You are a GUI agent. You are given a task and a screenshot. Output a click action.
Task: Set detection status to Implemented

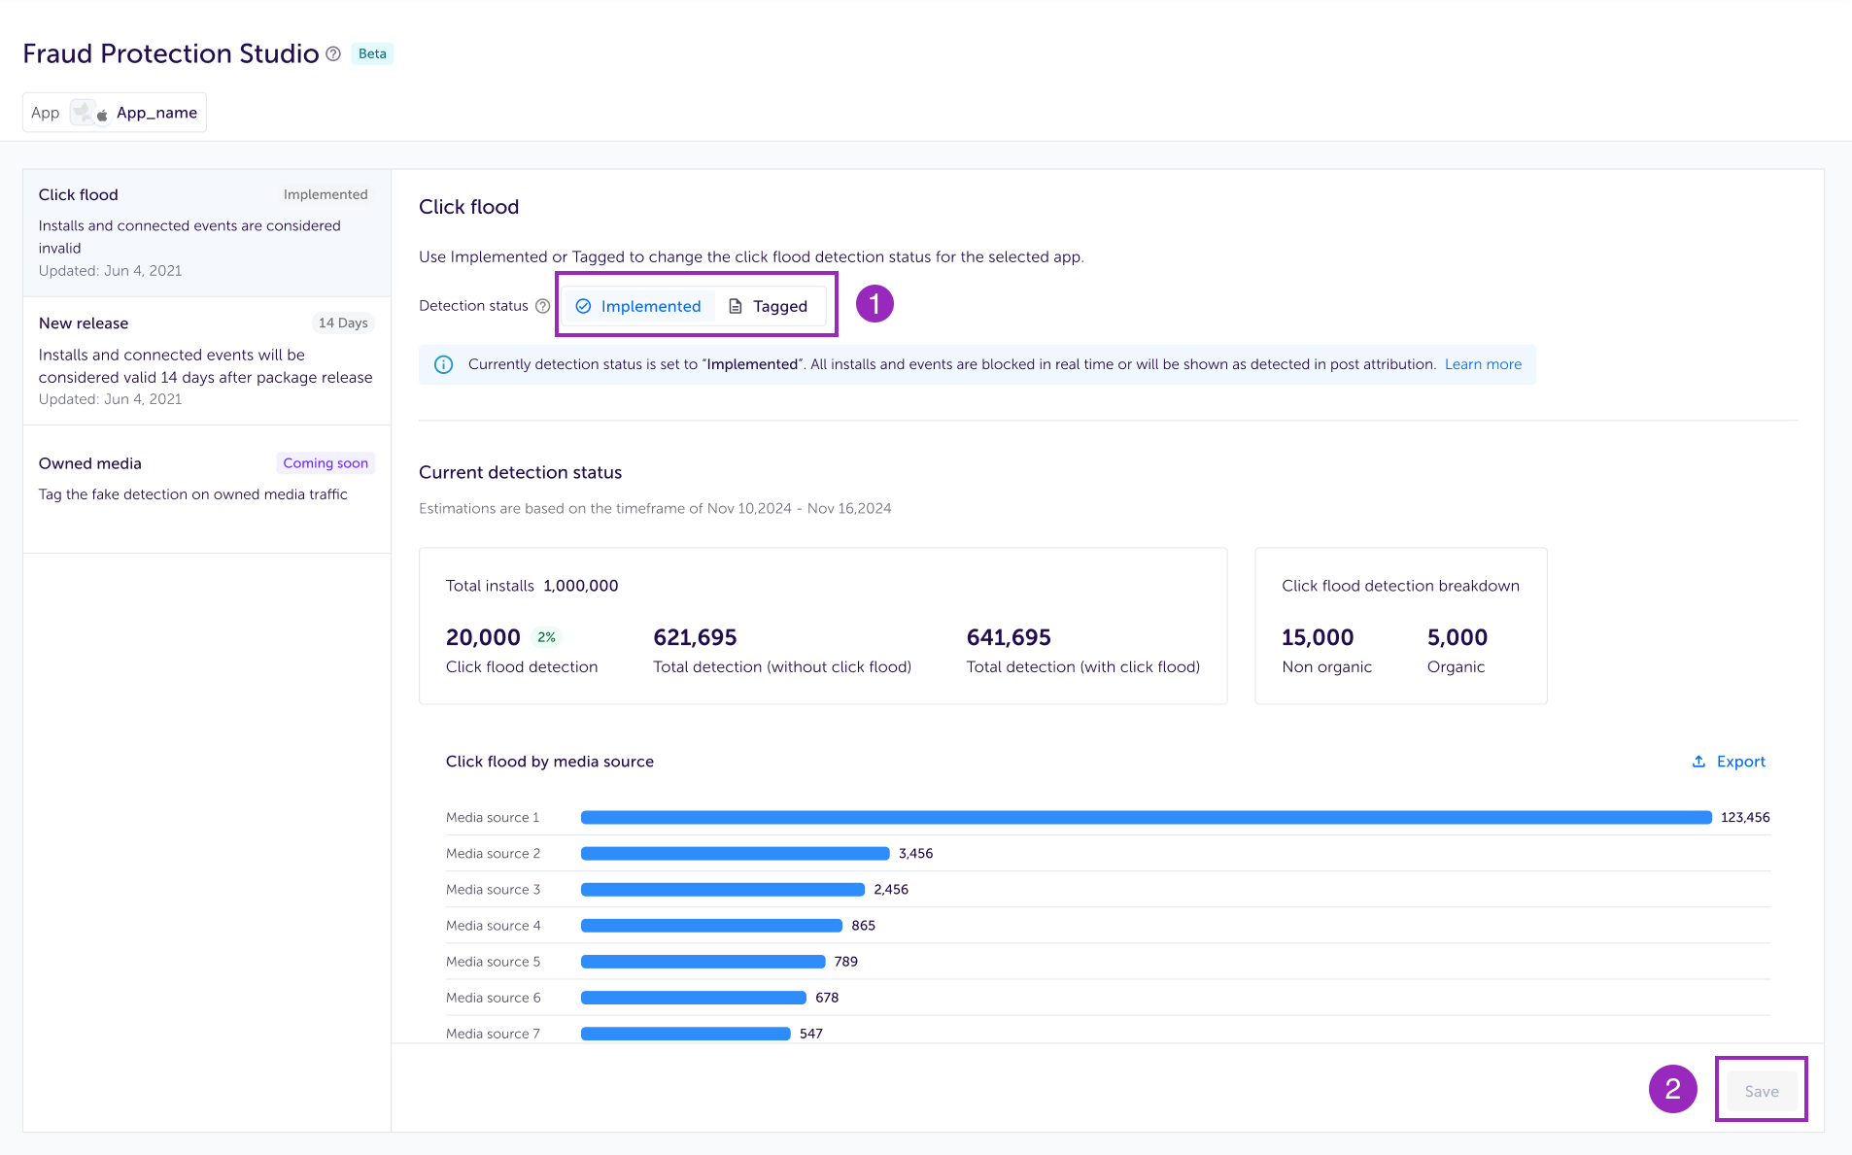pos(638,306)
